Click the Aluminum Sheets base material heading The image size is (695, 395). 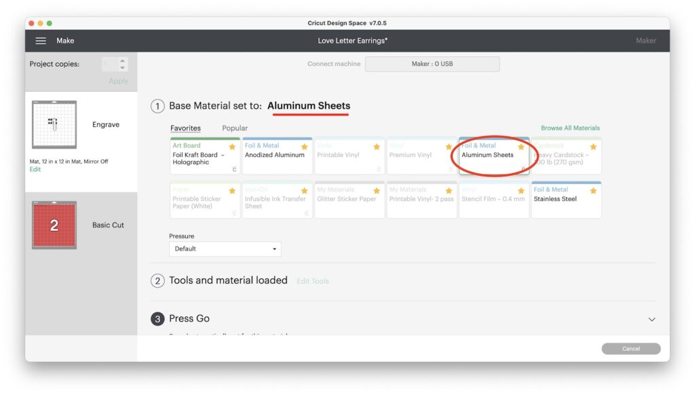[309, 106]
